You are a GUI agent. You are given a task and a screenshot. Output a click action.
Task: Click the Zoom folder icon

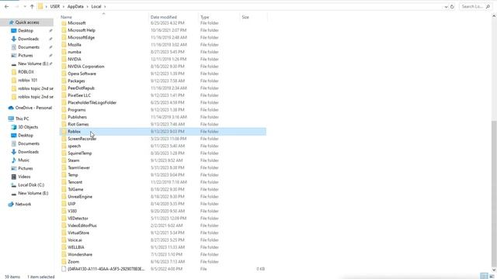coord(64,262)
